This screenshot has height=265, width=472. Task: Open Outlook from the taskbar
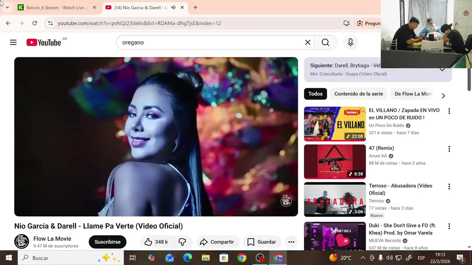click(x=170, y=258)
